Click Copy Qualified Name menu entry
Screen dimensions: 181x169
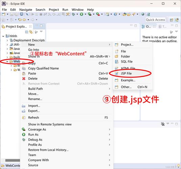67,68
